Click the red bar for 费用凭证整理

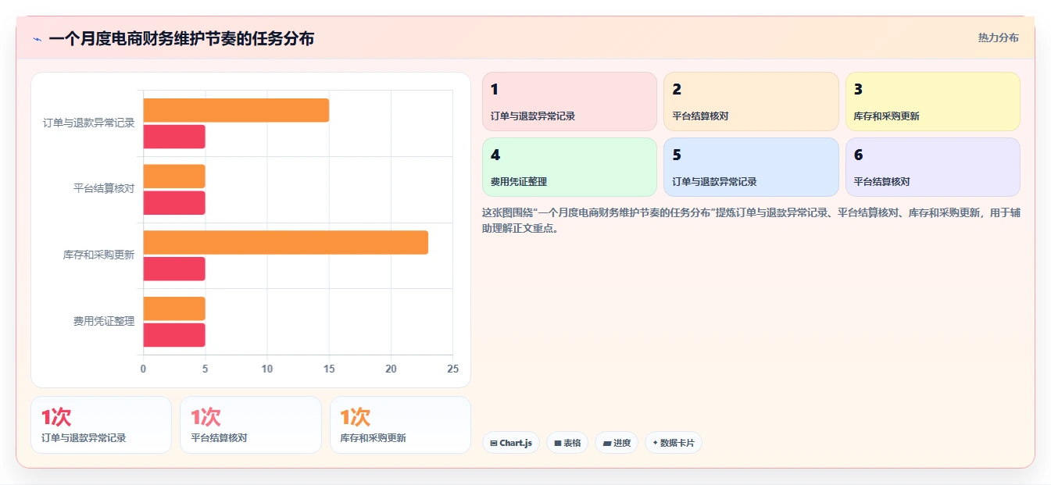click(x=174, y=335)
